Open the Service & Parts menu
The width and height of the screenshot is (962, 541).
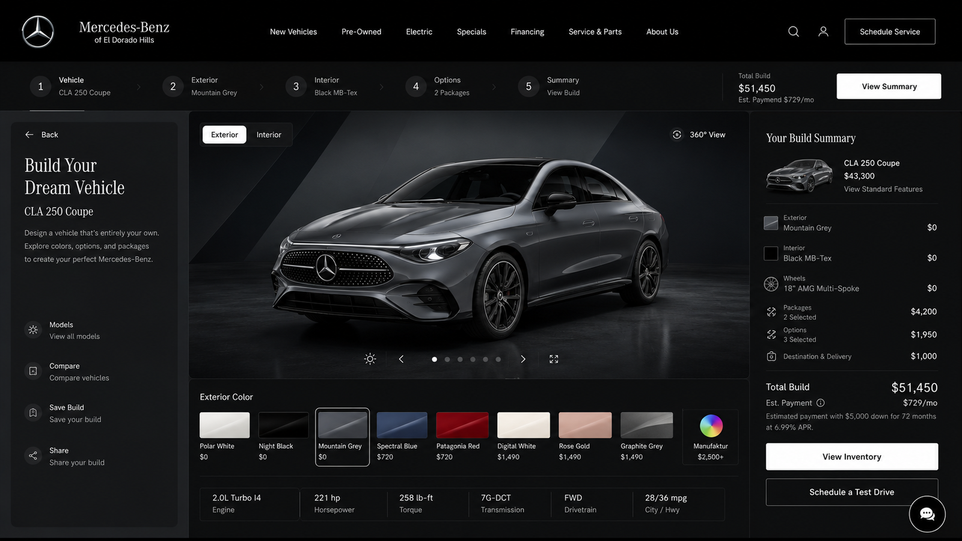pyautogui.click(x=595, y=32)
